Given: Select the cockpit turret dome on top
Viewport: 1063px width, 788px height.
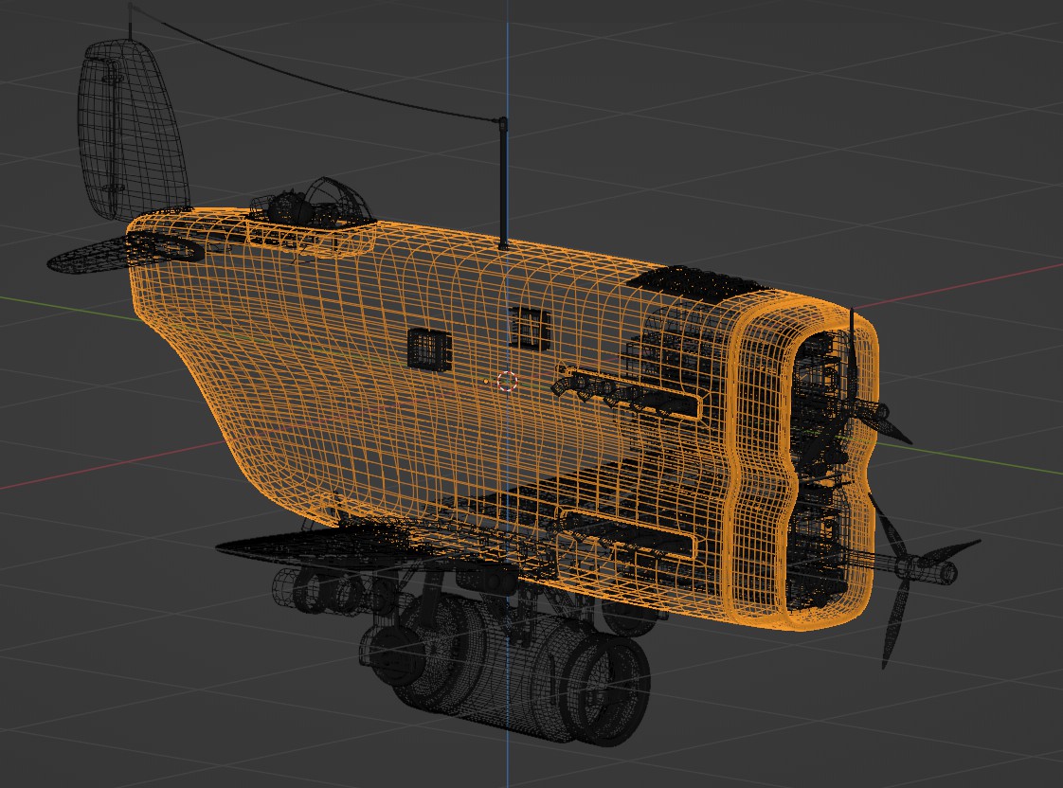Looking at the screenshot, I should (x=315, y=204).
